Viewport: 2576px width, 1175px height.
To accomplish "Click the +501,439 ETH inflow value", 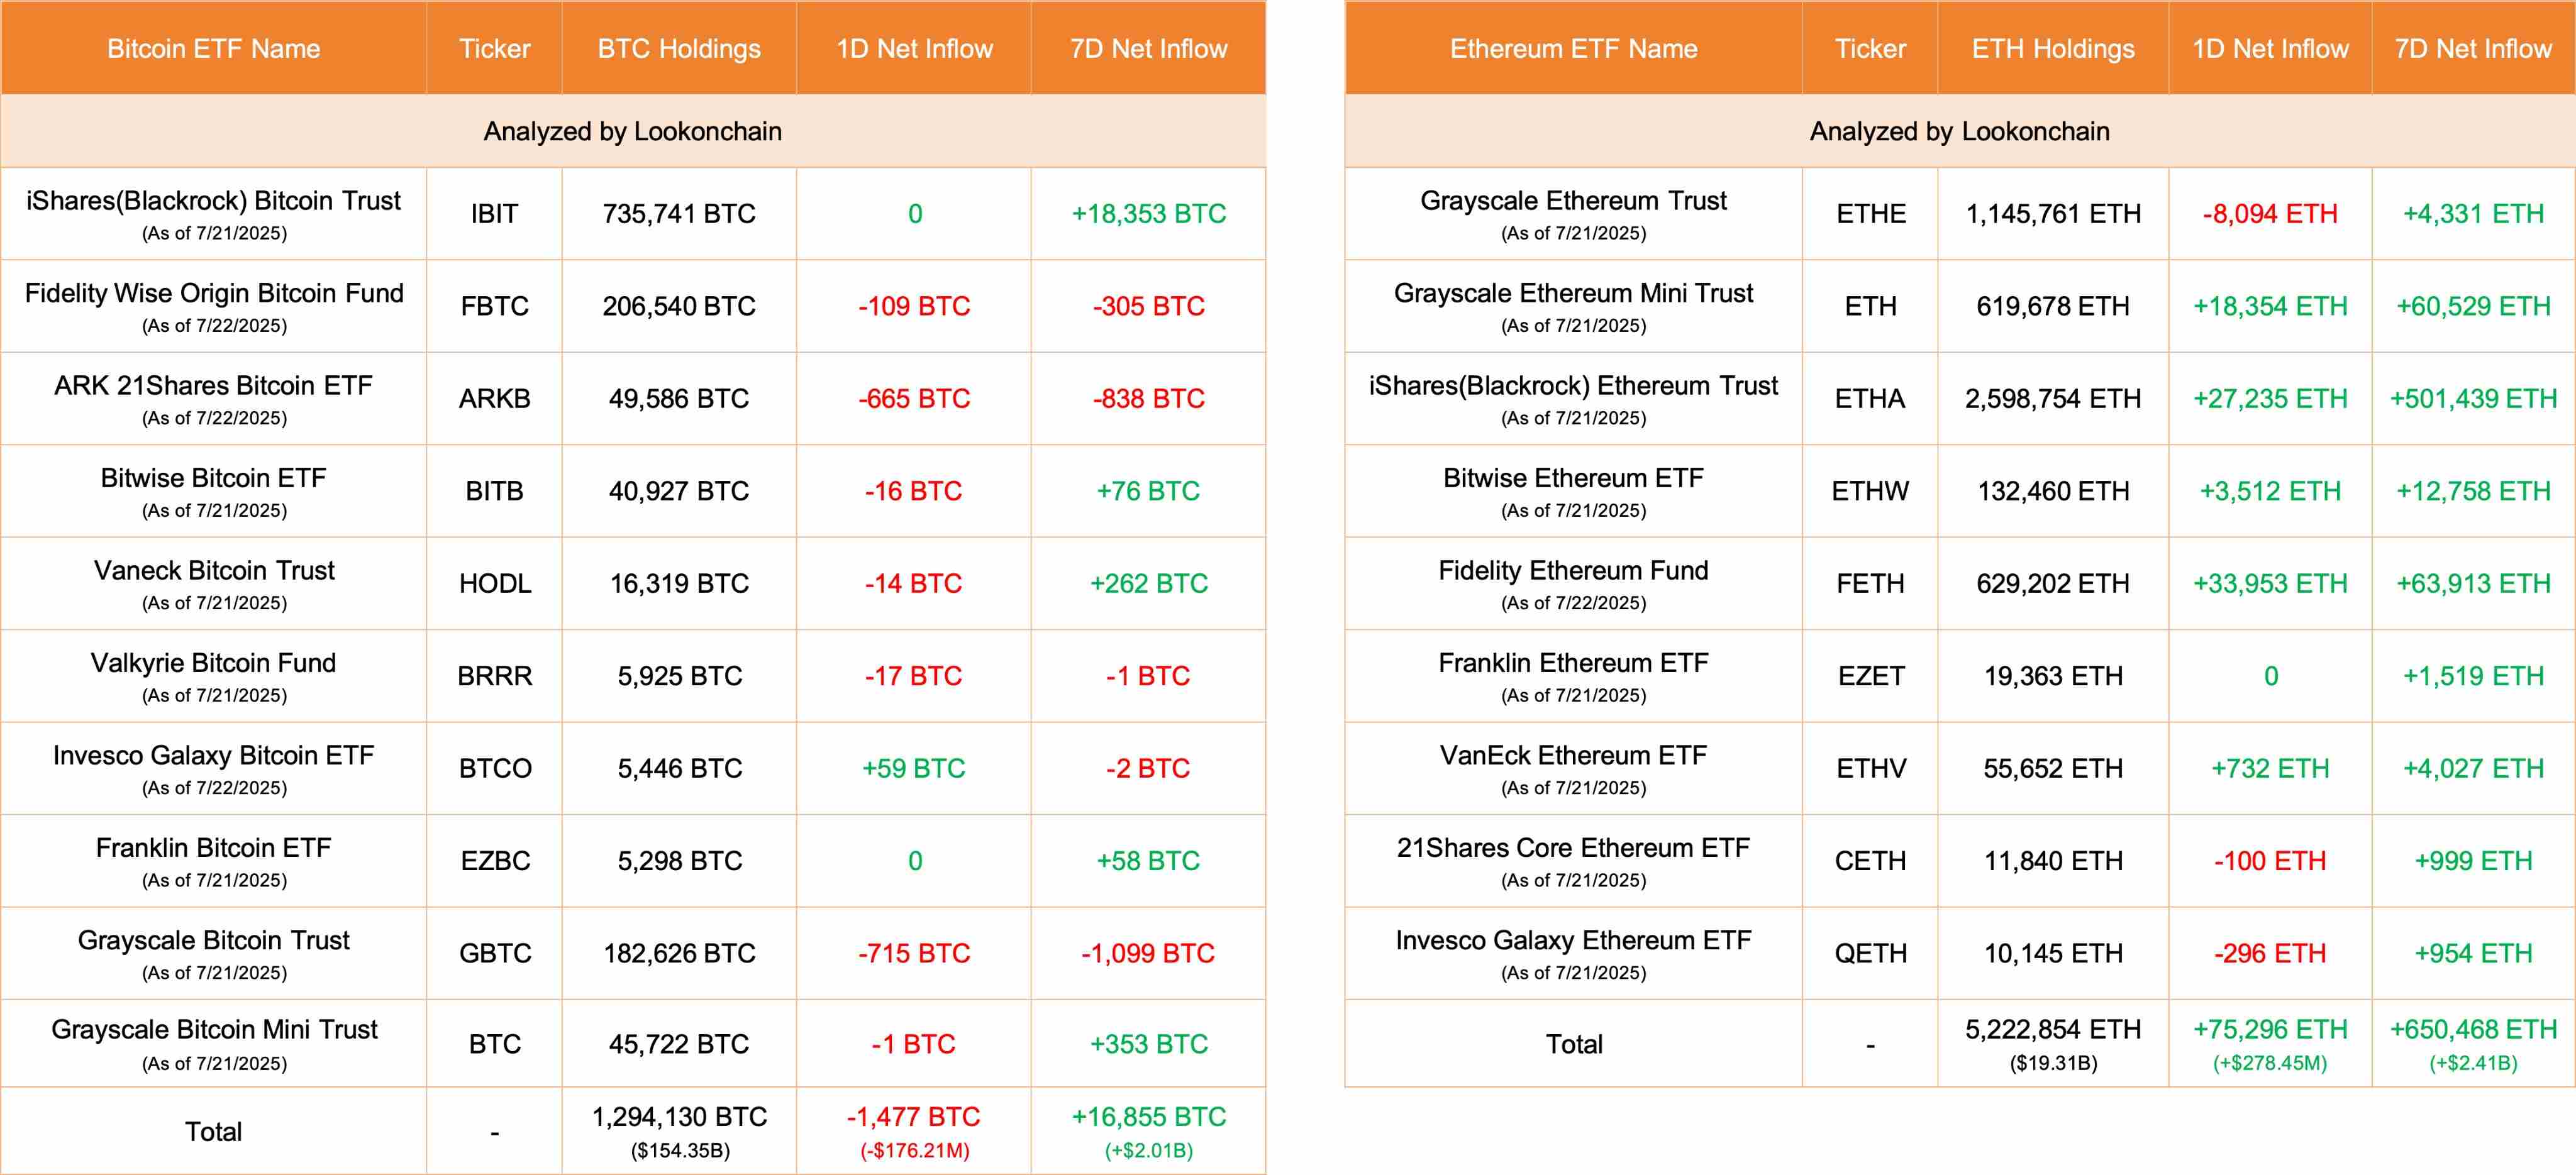I will click(x=2473, y=399).
